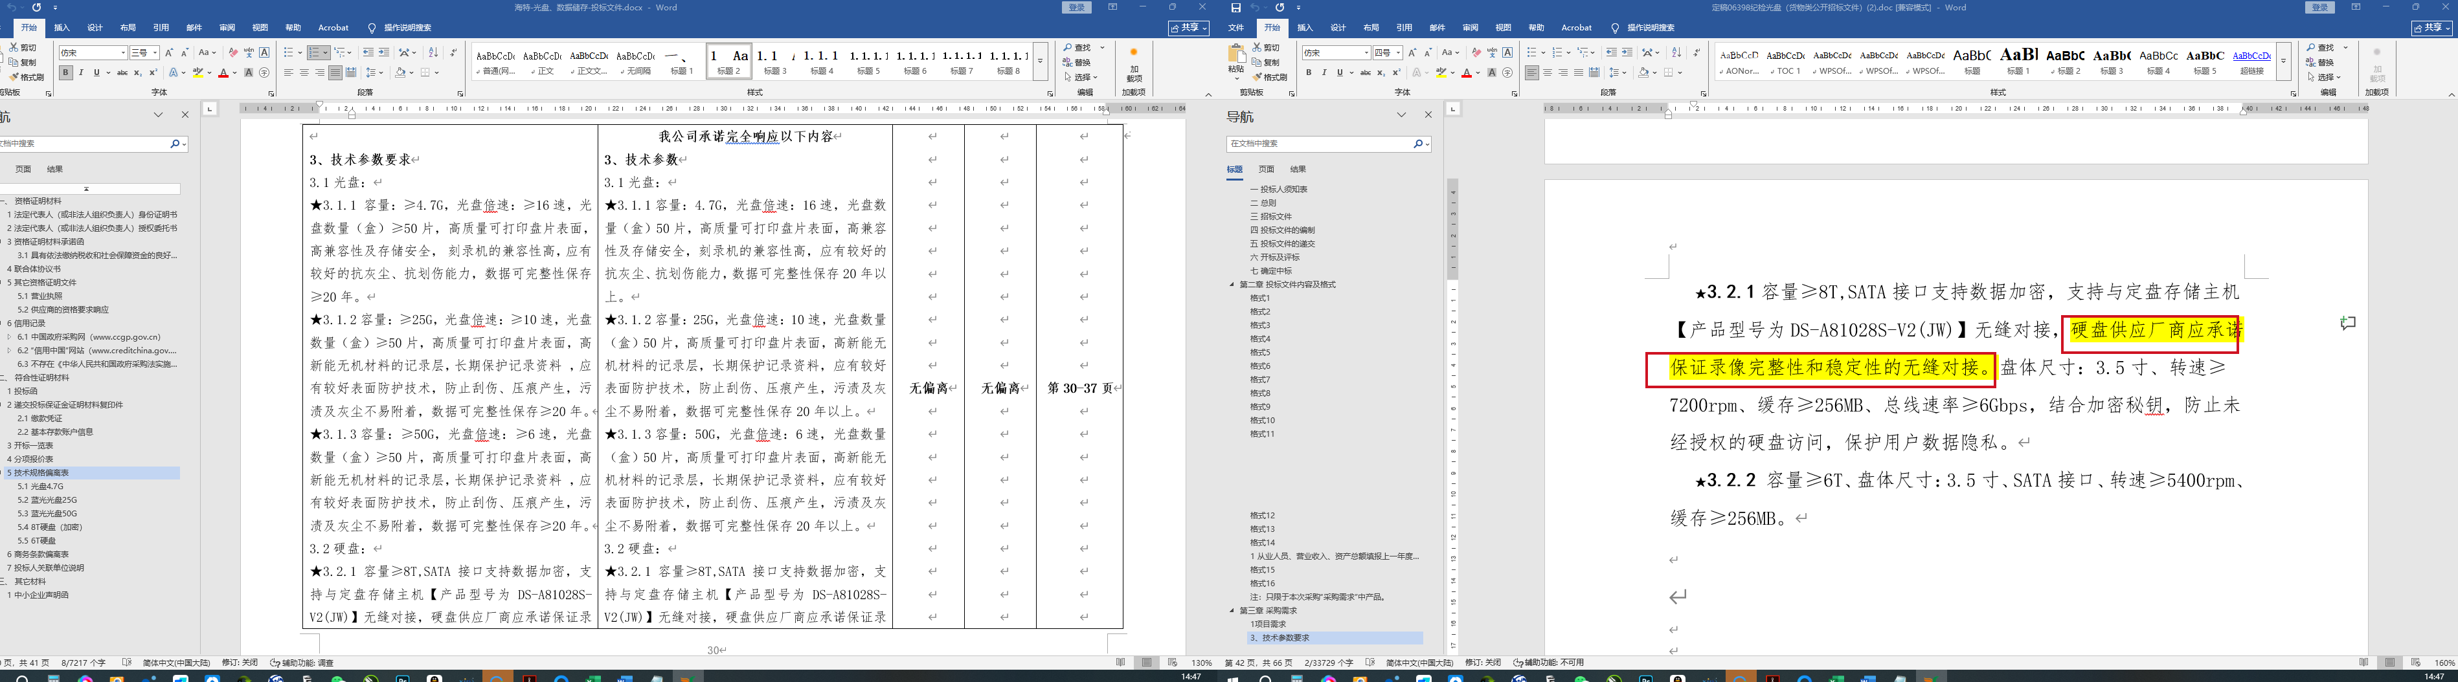Click the red font color button in left window
The image size is (2458, 682).
click(223, 72)
